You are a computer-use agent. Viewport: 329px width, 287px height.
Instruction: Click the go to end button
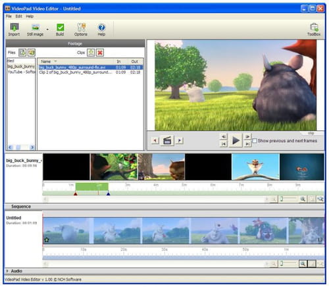pos(247,144)
